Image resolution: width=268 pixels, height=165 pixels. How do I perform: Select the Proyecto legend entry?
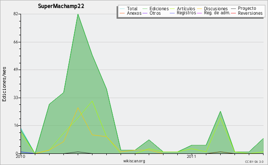(x=243, y=8)
